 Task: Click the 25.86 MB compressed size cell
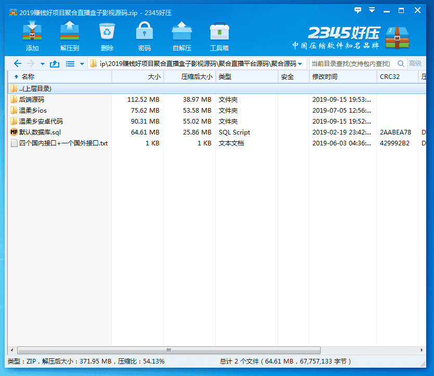tap(197, 132)
